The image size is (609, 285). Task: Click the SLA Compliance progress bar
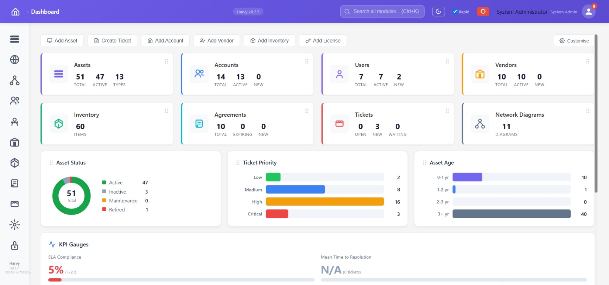click(x=181, y=280)
